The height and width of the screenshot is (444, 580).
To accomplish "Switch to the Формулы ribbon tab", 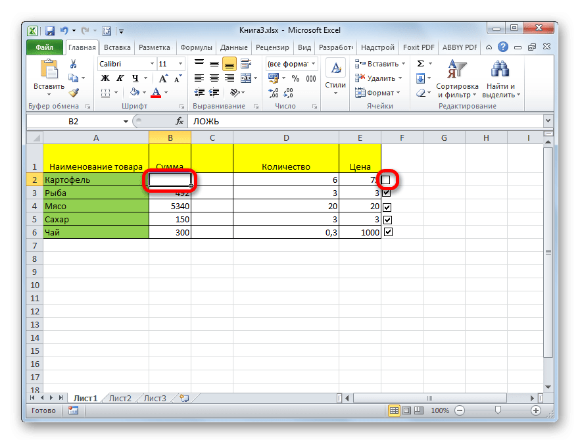I will (196, 47).
